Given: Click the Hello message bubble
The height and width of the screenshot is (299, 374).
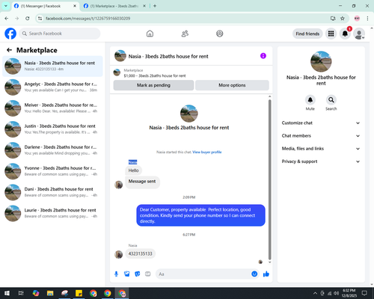Looking at the screenshot, I should [133, 170].
